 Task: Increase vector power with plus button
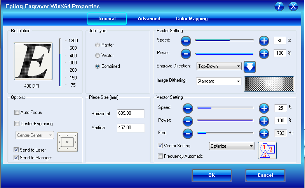(x=264, y=121)
